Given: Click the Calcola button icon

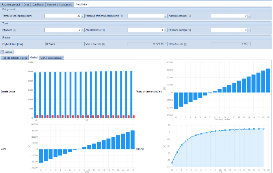Looking at the screenshot, I should pos(3,52).
